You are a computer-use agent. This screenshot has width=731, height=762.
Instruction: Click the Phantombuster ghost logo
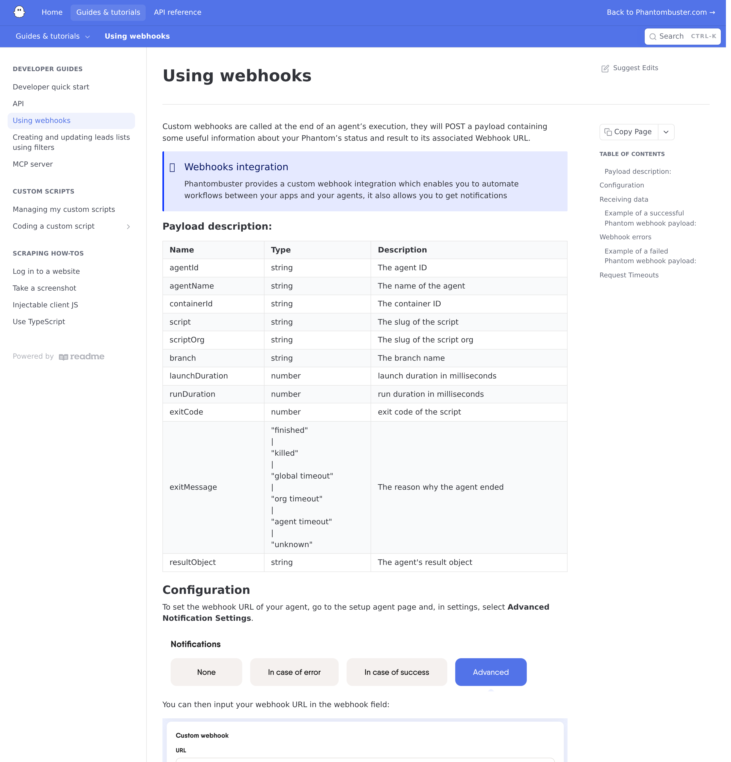19,12
